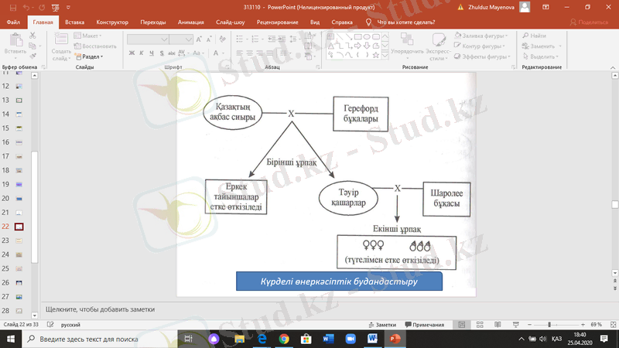Click the Save icon in quick access toolbar

[12, 8]
